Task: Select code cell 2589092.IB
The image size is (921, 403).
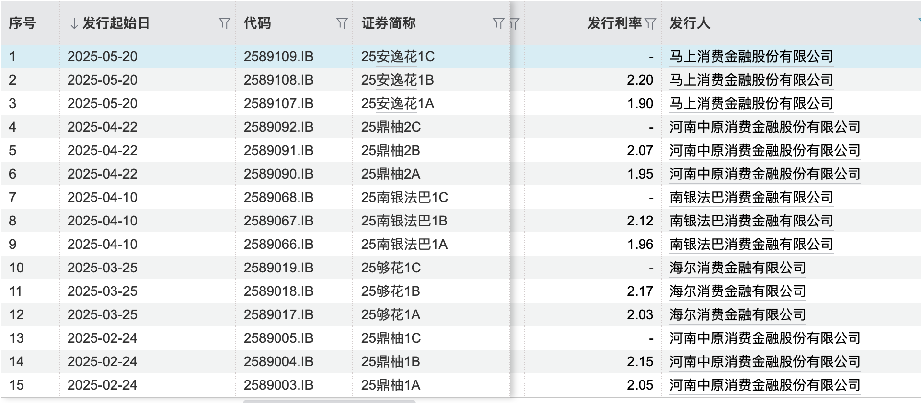Action: [x=278, y=127]
